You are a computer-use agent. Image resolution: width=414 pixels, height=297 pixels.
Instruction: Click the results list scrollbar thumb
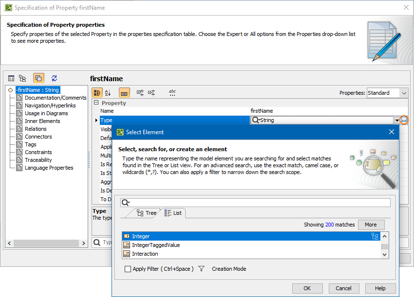coord(384,246)
